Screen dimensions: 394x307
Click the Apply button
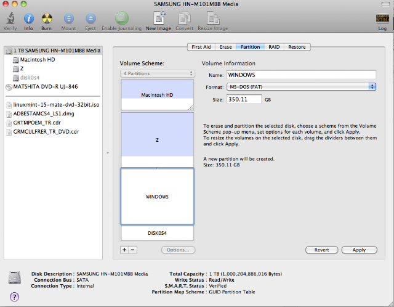(x=359, y=250)
